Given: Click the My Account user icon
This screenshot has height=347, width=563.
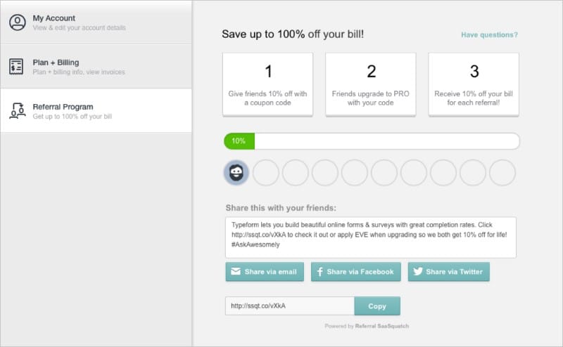Looking at the screenshot, I should 17,22.
